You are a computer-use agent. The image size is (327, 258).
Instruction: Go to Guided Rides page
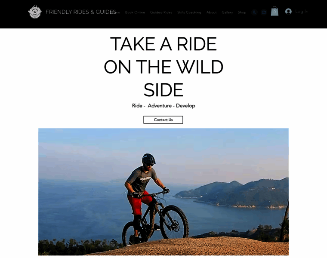161,12
